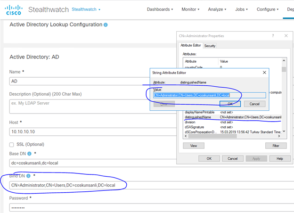Screen dimensions: 294x213
Task: Click Cancel in Administrator Properties window
Action: tap(232, 159)
